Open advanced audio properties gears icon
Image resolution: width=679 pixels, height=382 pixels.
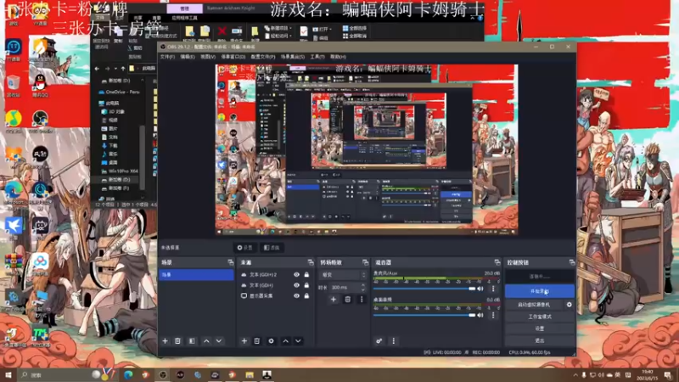379,341
